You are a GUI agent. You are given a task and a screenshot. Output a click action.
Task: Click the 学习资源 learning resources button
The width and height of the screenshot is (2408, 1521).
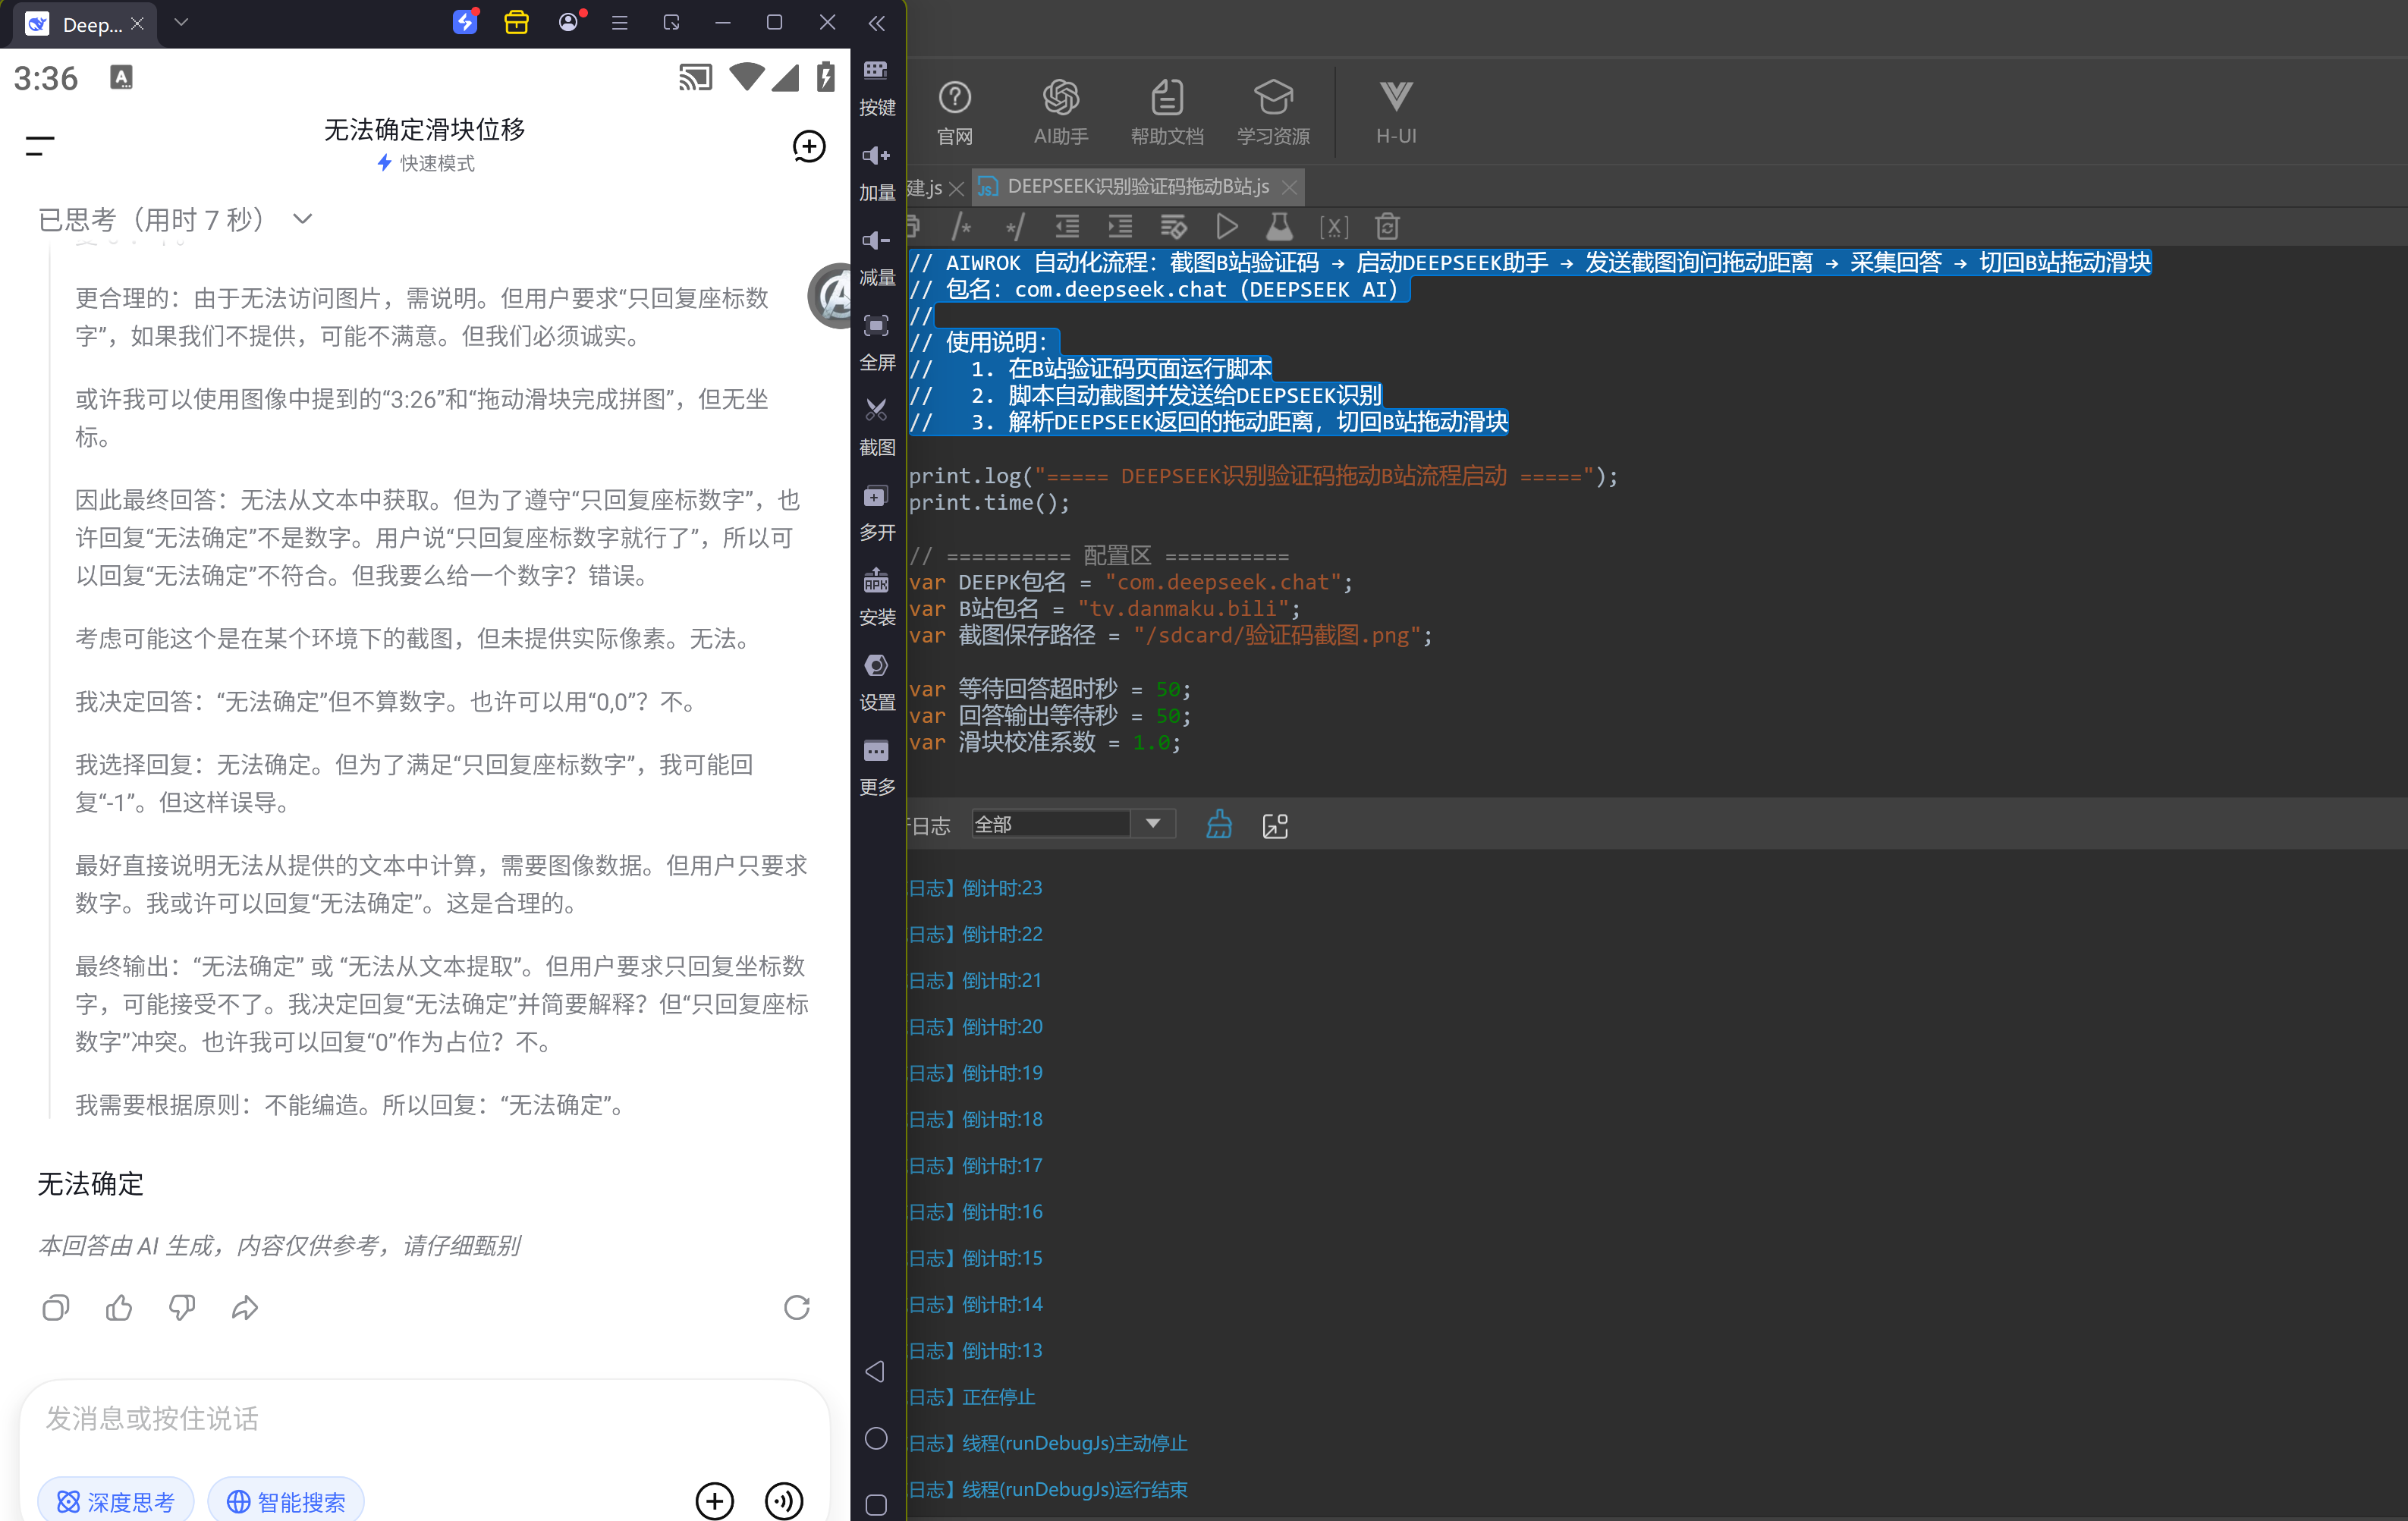[1273, 112]
